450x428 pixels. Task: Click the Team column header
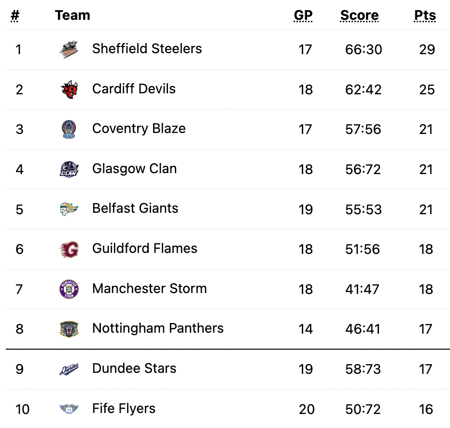pyautogui.click(x=72, y=15)
